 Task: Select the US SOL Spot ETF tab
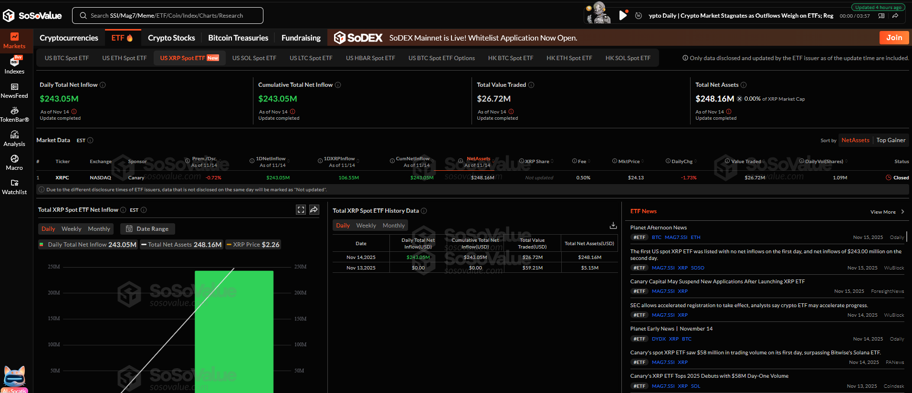click(x=254, y=58)
